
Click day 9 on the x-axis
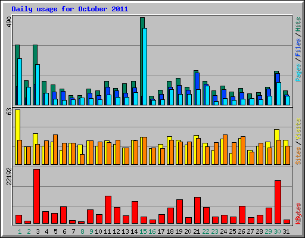(x=91, y=231)
